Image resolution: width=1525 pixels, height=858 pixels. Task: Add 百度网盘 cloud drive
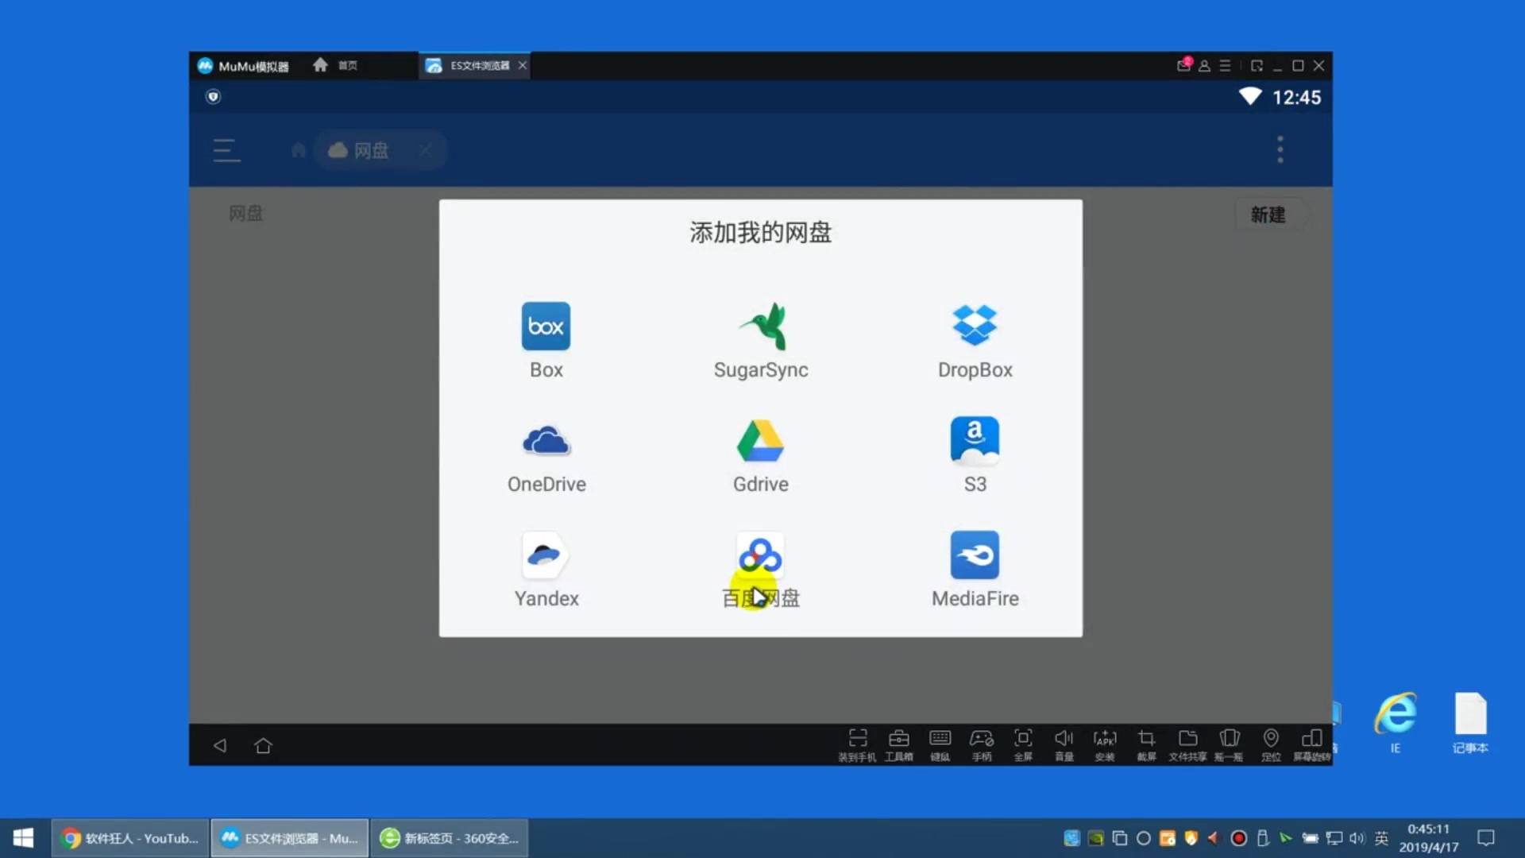point(760,570)
